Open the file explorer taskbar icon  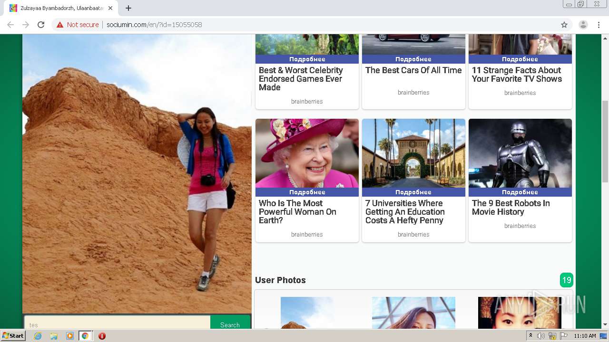54,336
